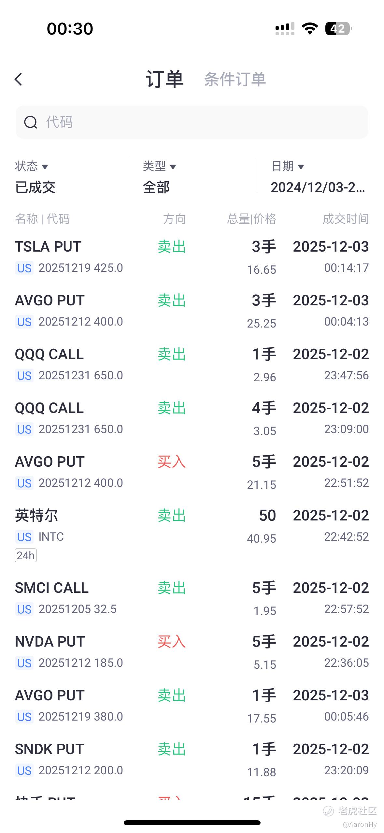Image resolution: width=384 pixels, height=833 pixels.
Task: Tap the Wi-Fi icon in status bar
Action: 310,29
